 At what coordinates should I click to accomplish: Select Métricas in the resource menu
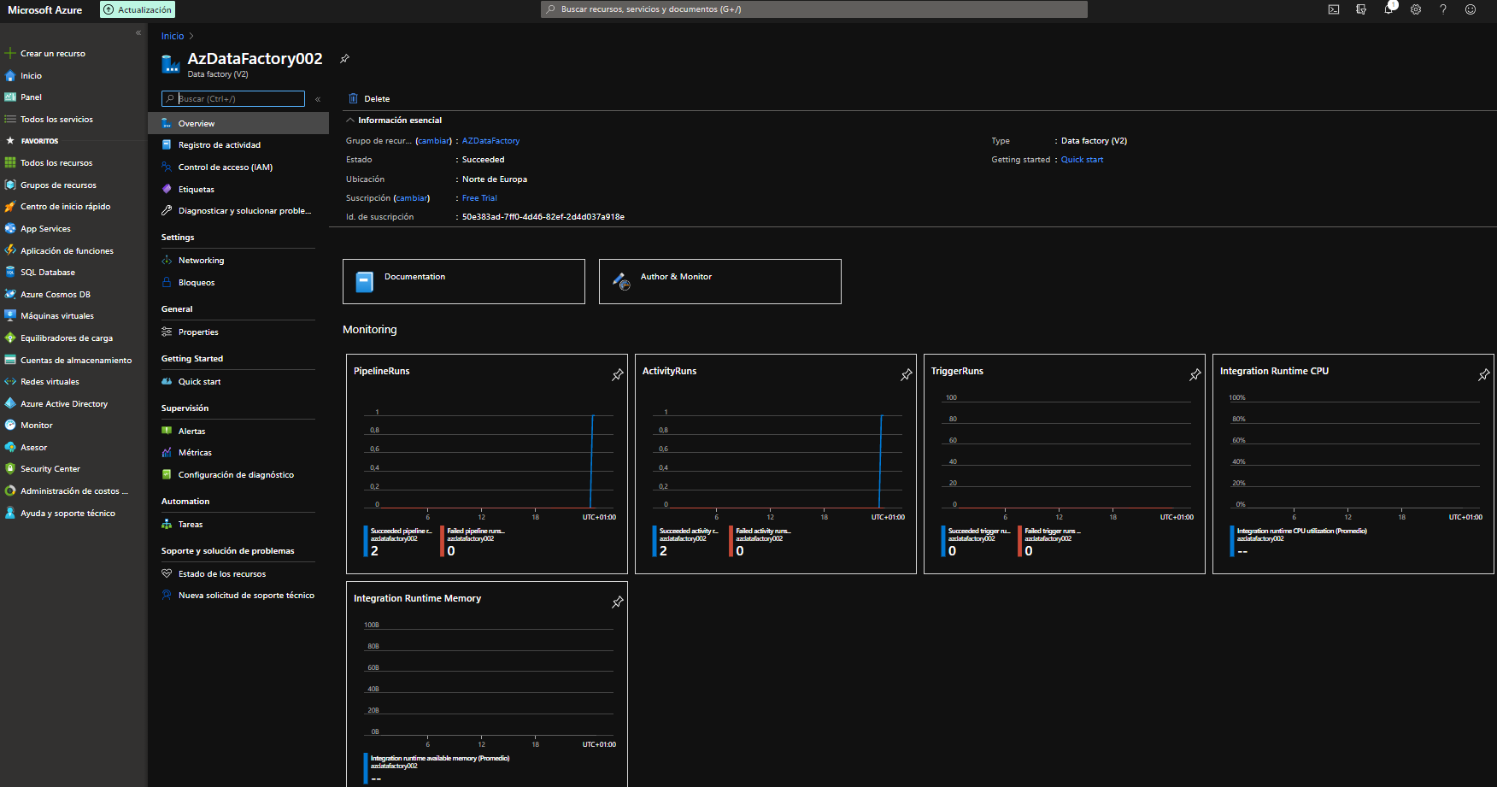click(x=195, y=453)
